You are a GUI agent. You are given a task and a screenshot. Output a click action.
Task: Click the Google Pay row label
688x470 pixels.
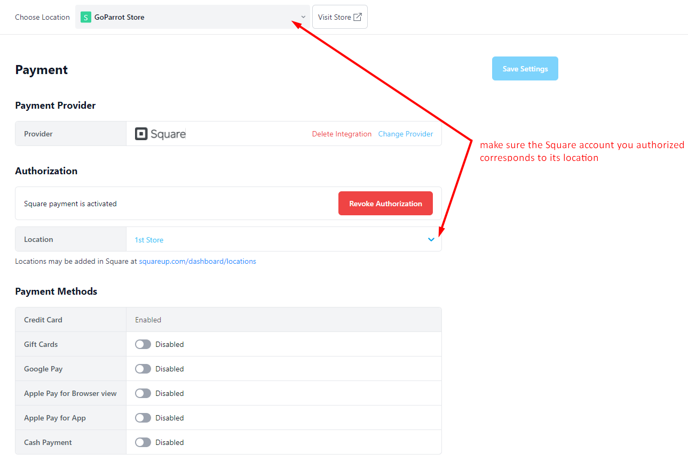[x=43, y=369]
